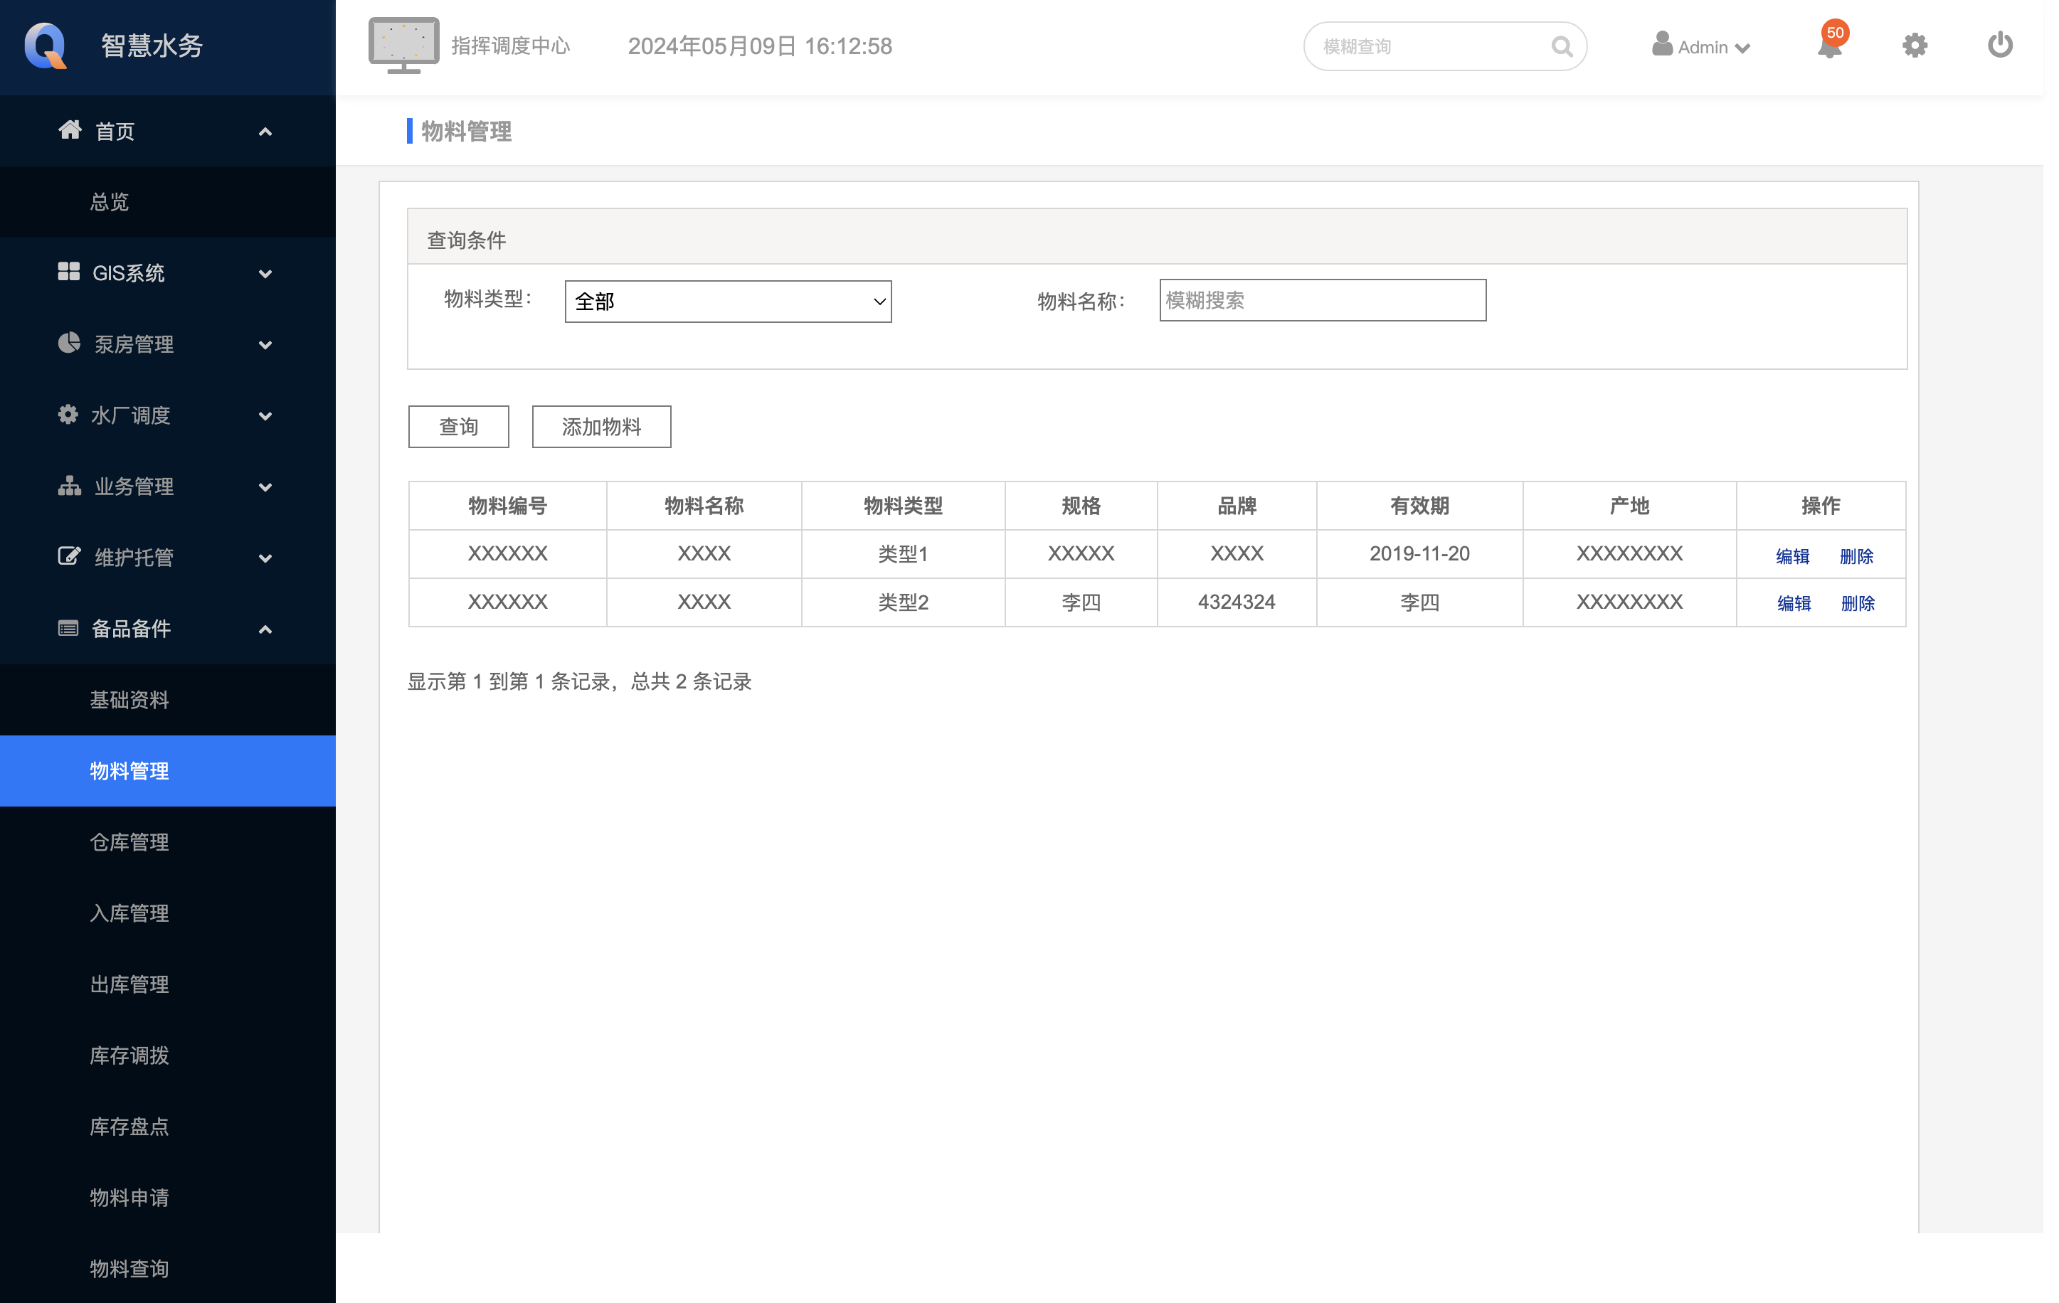Click the home icon beside 首页
The image size is (2059, 1303).
point(69,130)
